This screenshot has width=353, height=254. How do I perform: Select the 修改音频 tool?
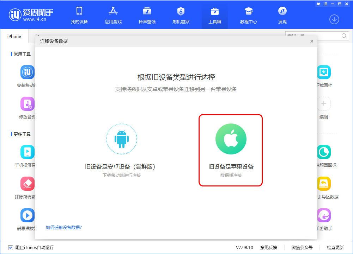point(27,107)
